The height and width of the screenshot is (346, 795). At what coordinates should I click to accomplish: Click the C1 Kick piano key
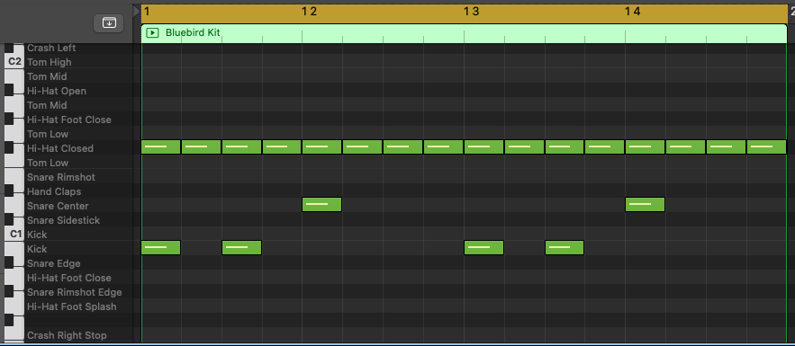pos(14,235)
